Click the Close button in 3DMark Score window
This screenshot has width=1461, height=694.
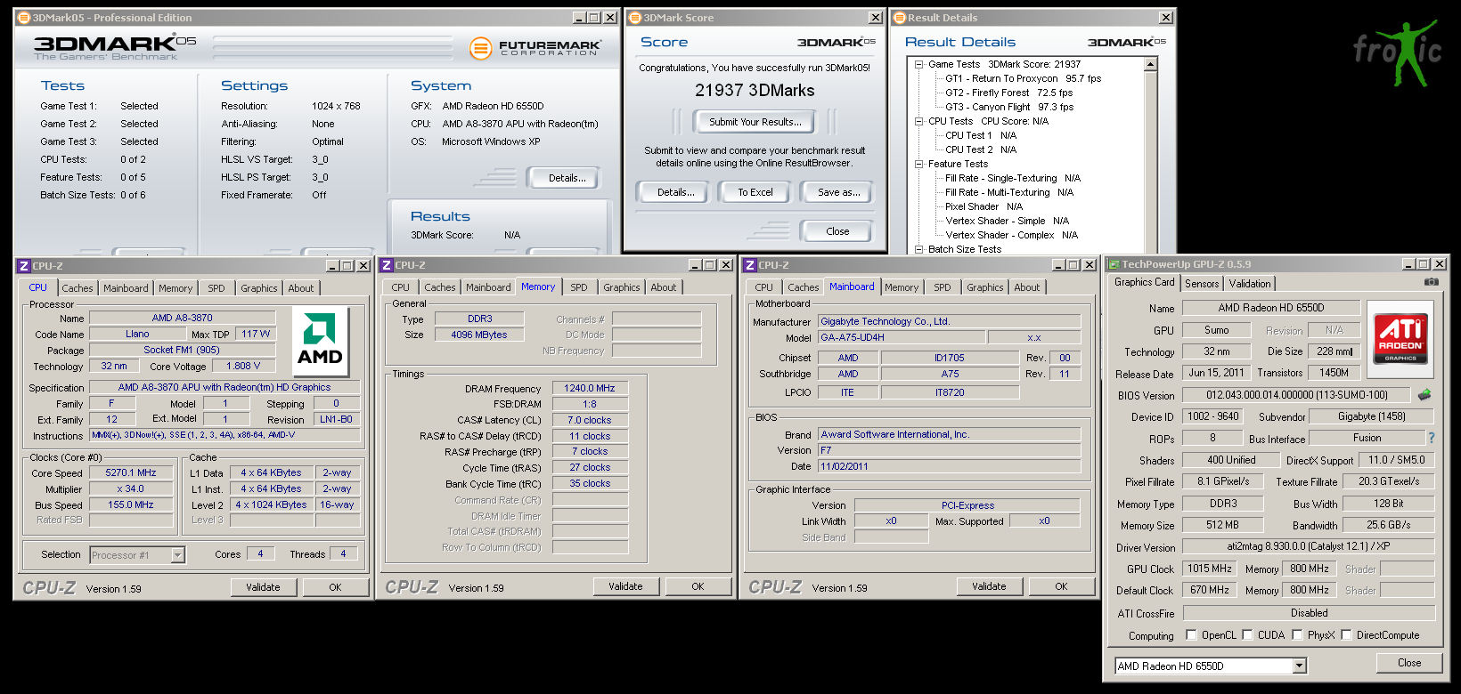837,231
